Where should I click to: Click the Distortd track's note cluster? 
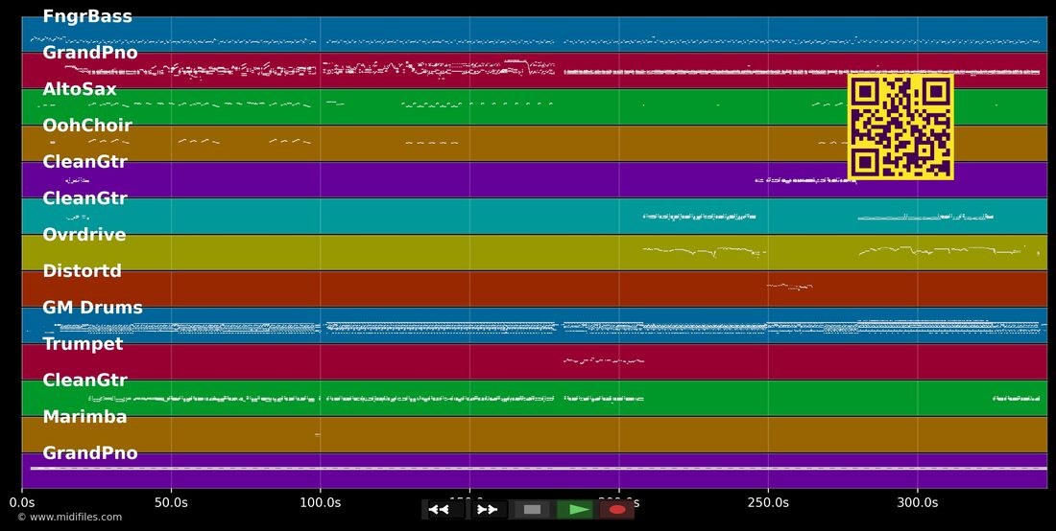(789, 287)
